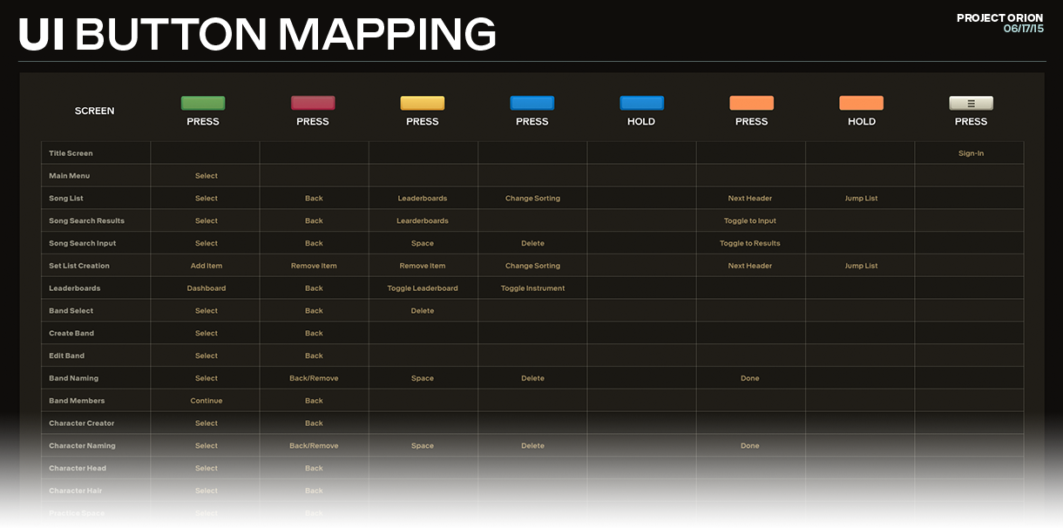
Task: Click the blue button icon labeled HOLD
Action: coord(641,103)
